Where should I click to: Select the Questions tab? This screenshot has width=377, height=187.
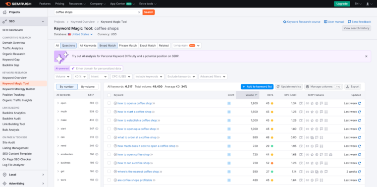click(68, 46)
